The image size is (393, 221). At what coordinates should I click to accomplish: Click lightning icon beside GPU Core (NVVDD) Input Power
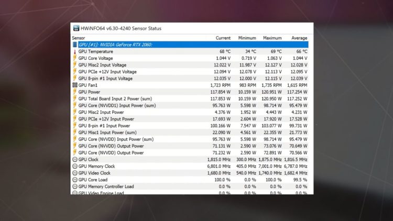(75, 139)
